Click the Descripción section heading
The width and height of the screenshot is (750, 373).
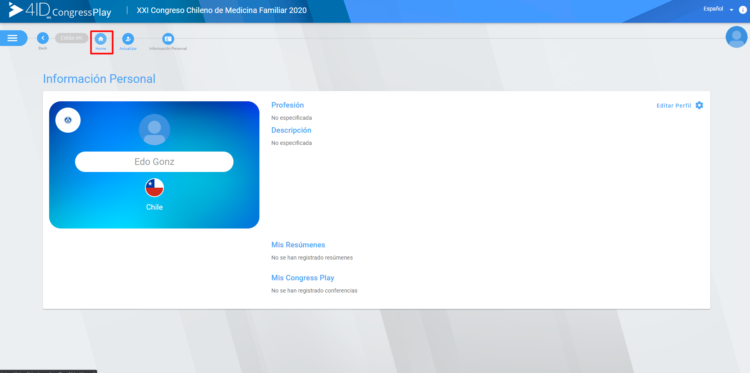pyautogui.click(x=291, y=130)
